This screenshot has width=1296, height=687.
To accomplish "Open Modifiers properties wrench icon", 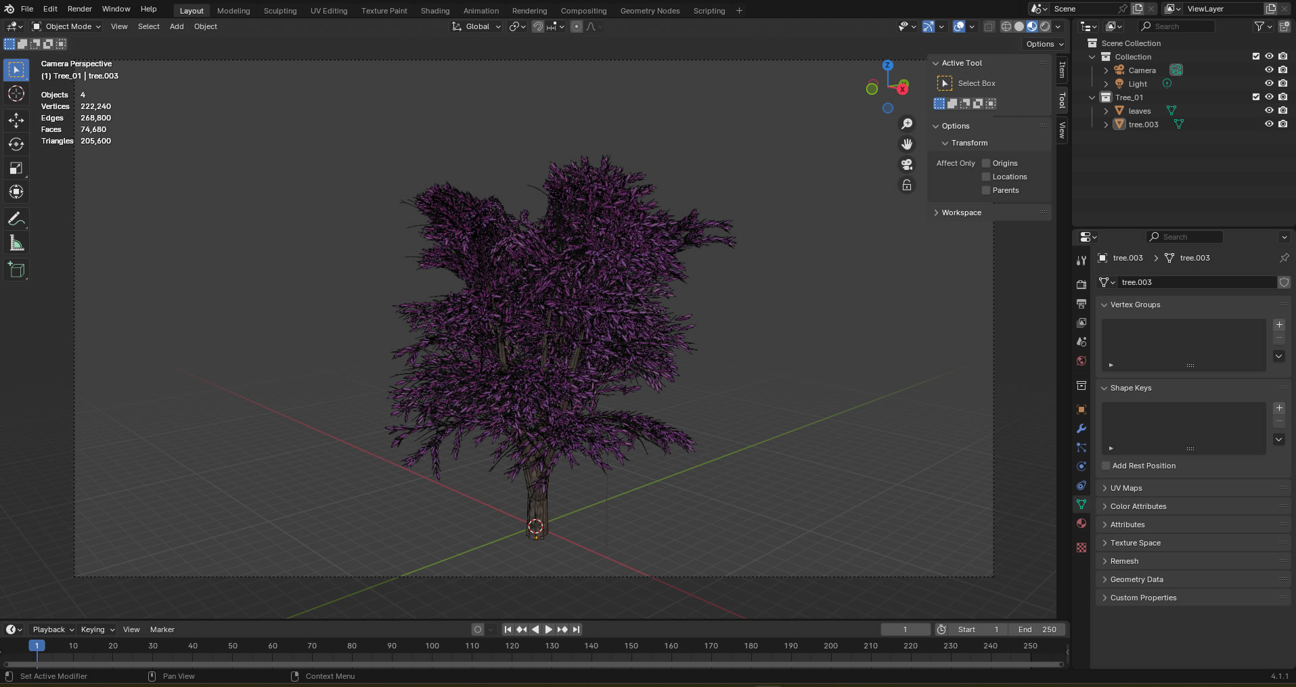I will click(1081, 428).
